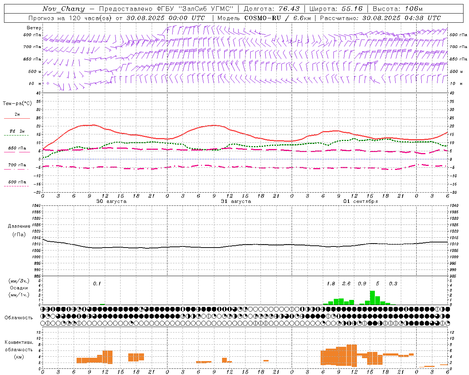
Task: Click the 'Осадки' precipitation label
Action: [x=19, y=288]
